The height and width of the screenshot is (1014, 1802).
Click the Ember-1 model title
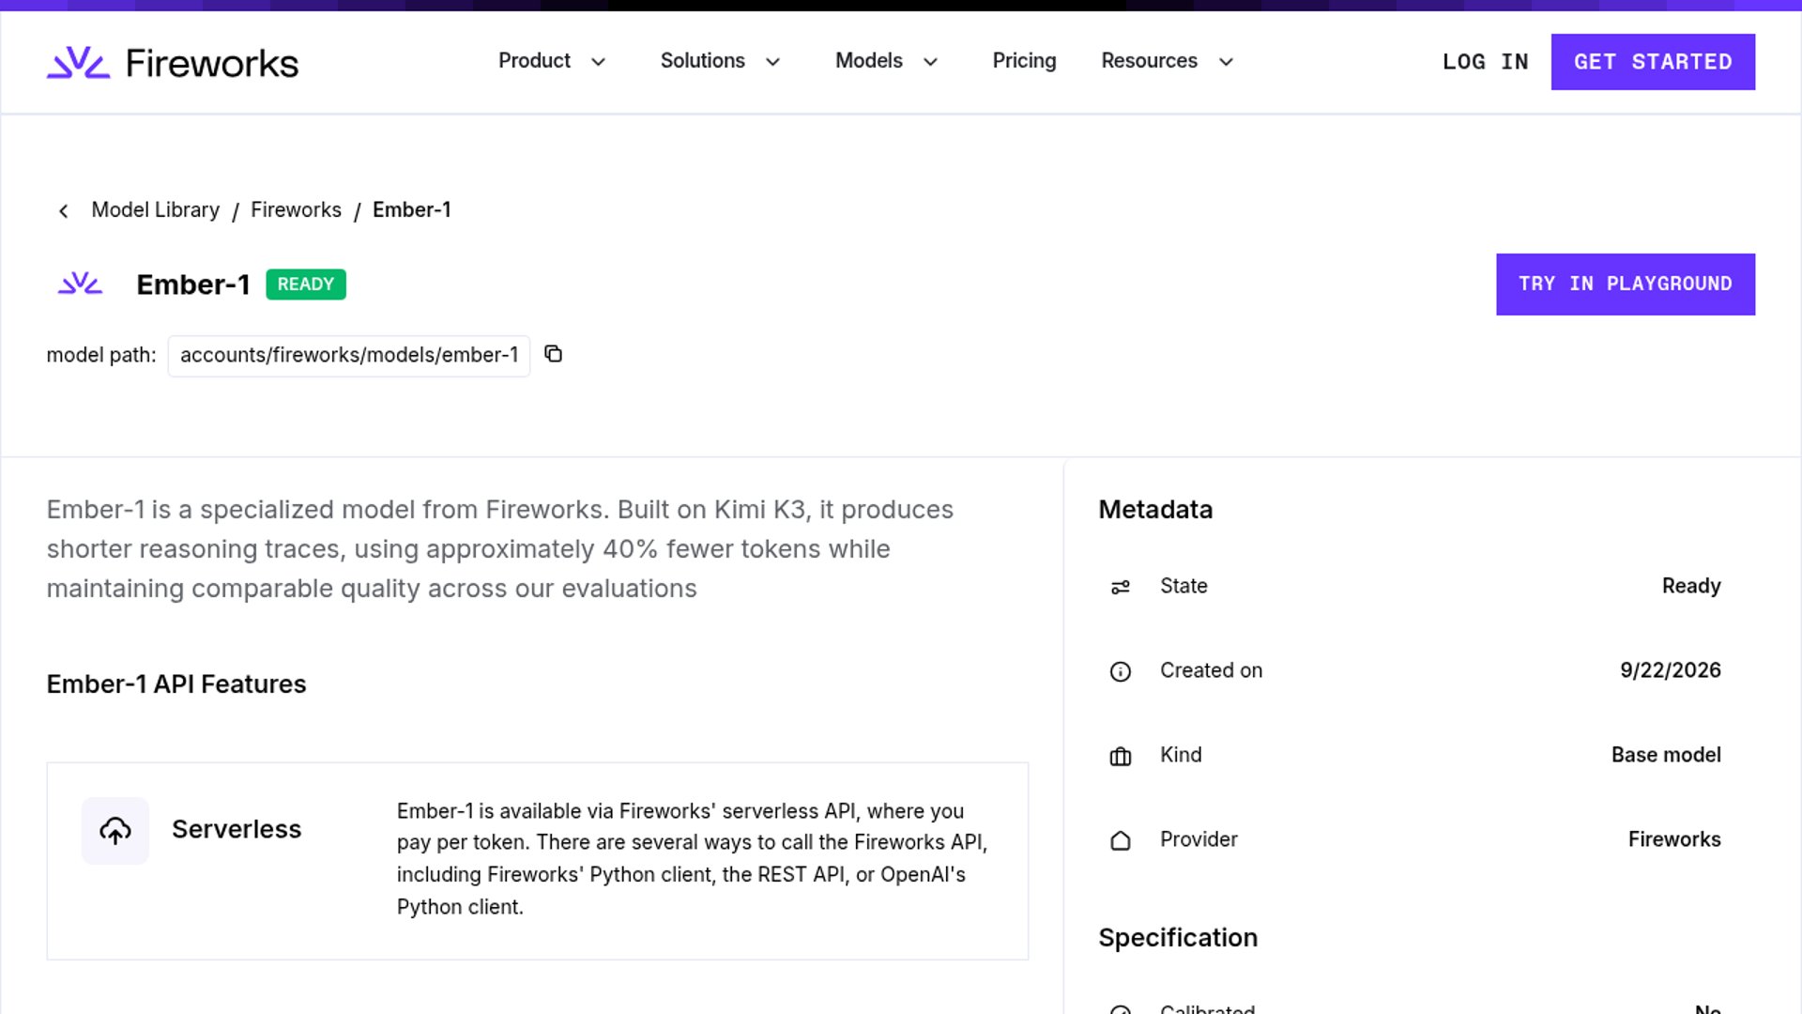click(x=193, y=284)
